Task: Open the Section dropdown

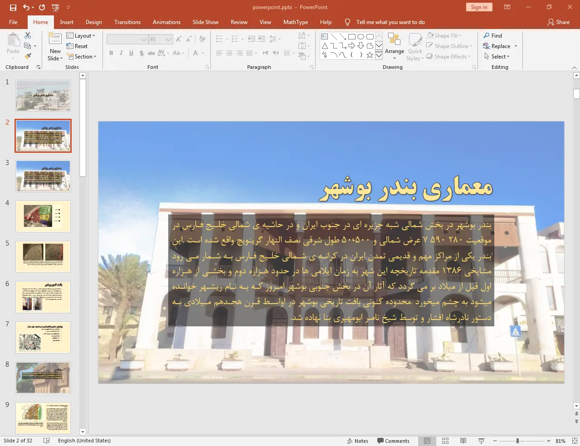Action: [82, 56]
